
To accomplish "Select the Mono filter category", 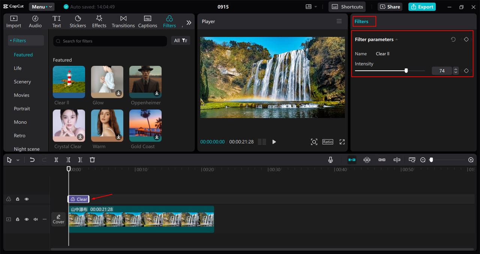I will 20,122.
